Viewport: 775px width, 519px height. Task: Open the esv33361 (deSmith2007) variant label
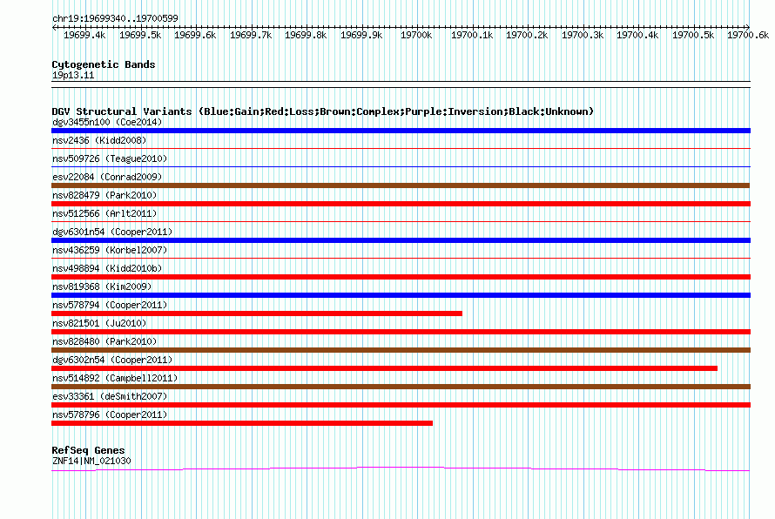(x=110, y=396)
